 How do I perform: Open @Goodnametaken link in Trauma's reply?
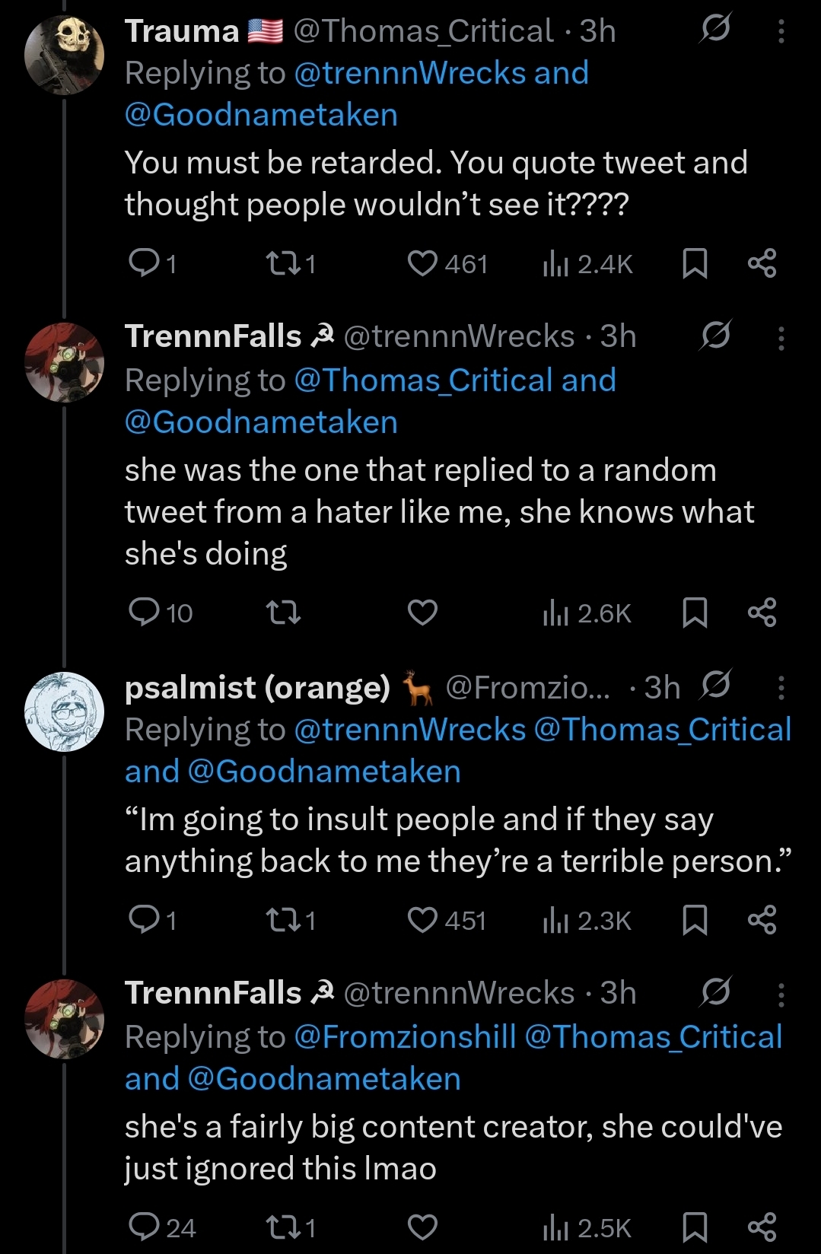click(x=261, y=115)
